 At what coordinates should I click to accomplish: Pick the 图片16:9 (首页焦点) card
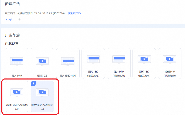tap(93, 63)
